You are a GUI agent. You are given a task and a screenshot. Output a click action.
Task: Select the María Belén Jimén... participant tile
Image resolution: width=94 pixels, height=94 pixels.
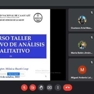tap(81, 45)
